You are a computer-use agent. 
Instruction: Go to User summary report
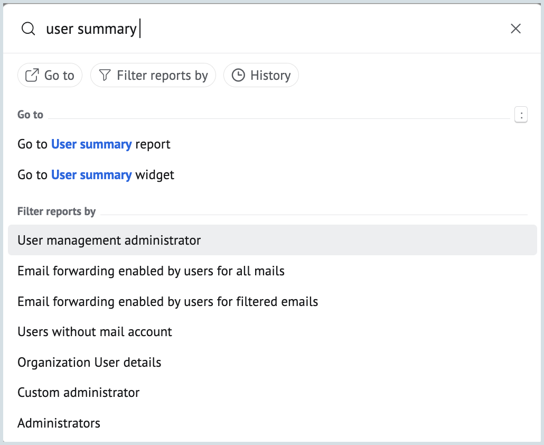[94, 144]
